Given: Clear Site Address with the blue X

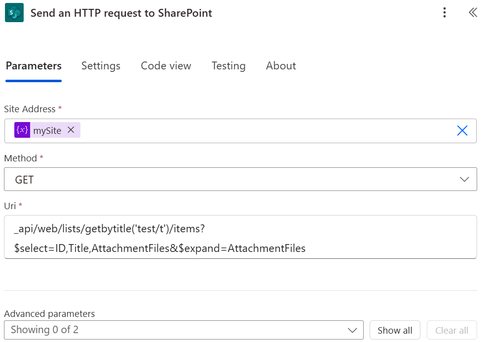Looking at the screenshot, I should [462, 130].
